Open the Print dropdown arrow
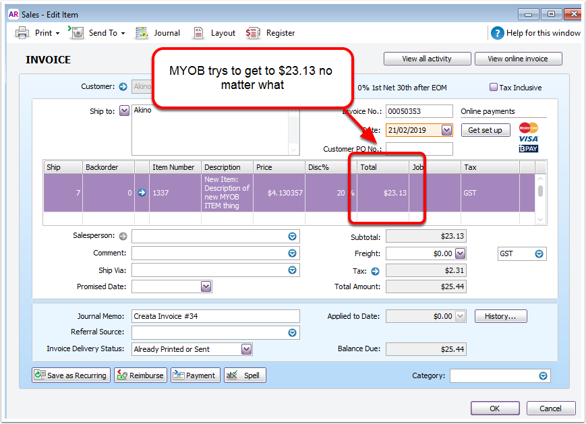This screenshot has width=586, height=424. 57,33
